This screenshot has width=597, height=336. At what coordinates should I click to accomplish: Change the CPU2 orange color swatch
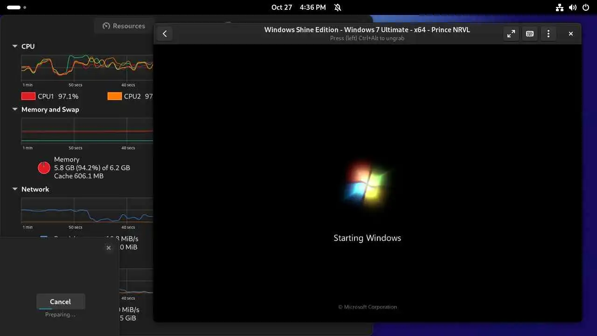point(115,96)
